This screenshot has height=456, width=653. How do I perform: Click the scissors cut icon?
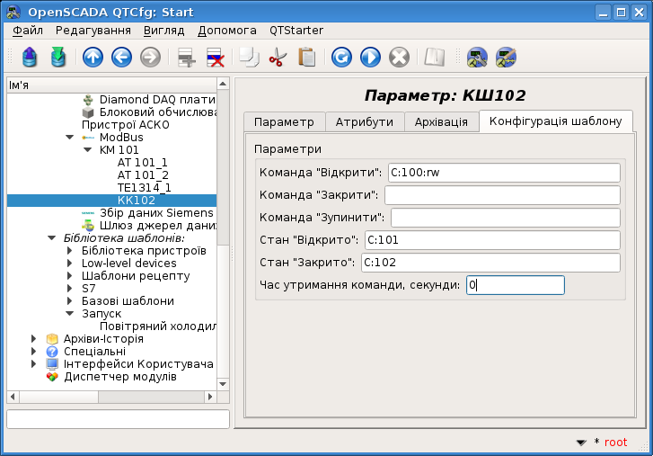(278, 57)
